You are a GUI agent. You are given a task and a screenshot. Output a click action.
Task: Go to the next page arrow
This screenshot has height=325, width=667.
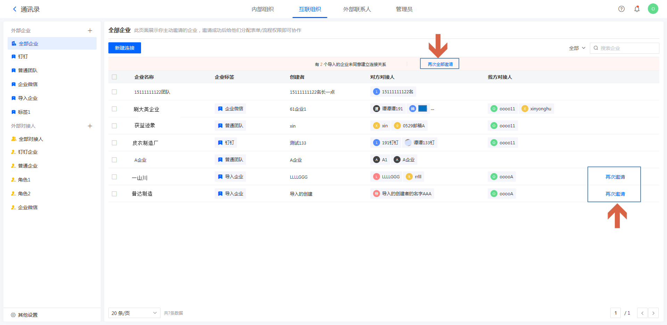tap(653, 313)
